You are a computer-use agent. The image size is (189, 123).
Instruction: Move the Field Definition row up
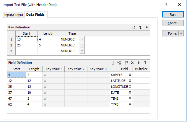pyautogui.click(x=139, y=63)
